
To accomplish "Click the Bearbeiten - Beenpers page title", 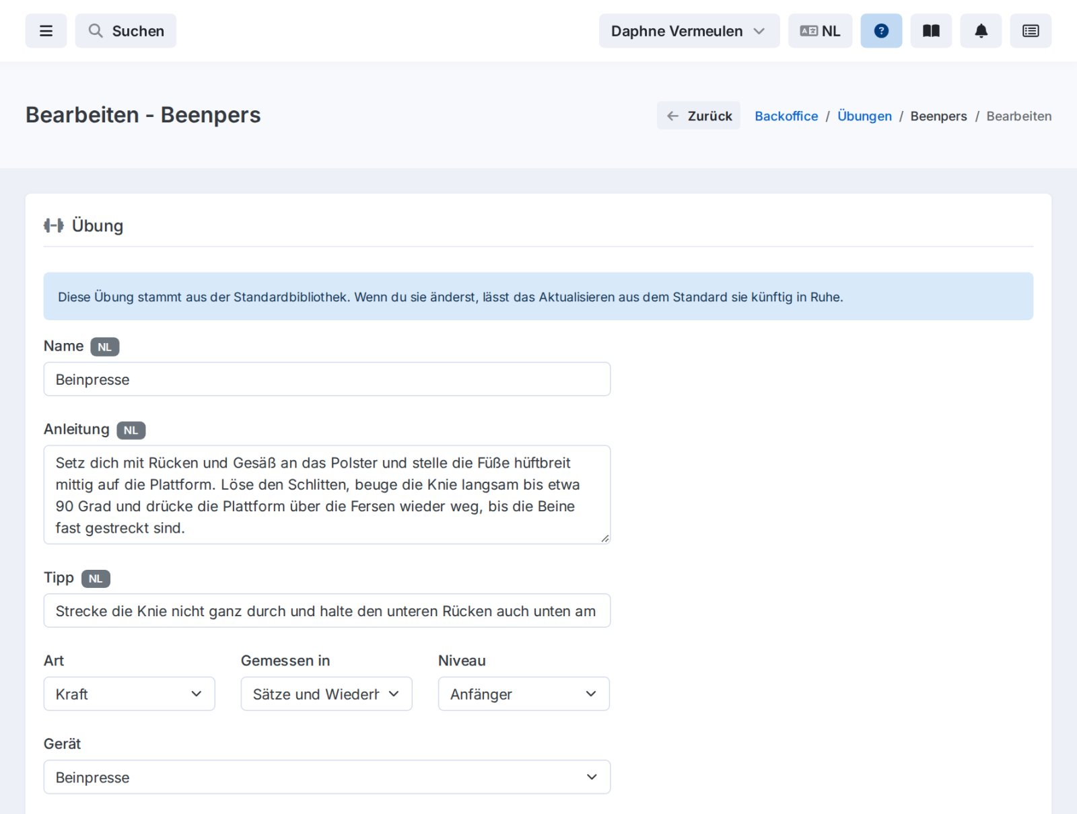I will pyautogui.click(x=143, y=115).
